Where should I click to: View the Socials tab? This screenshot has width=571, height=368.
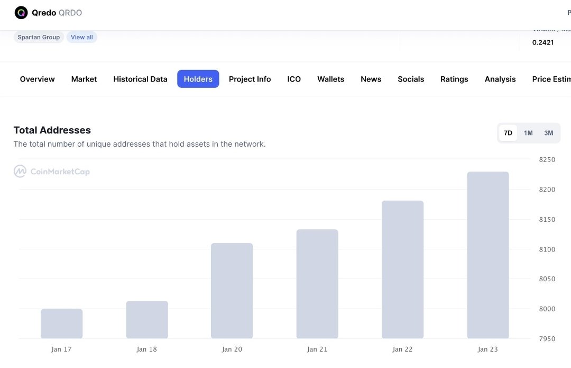coord(411,79)
